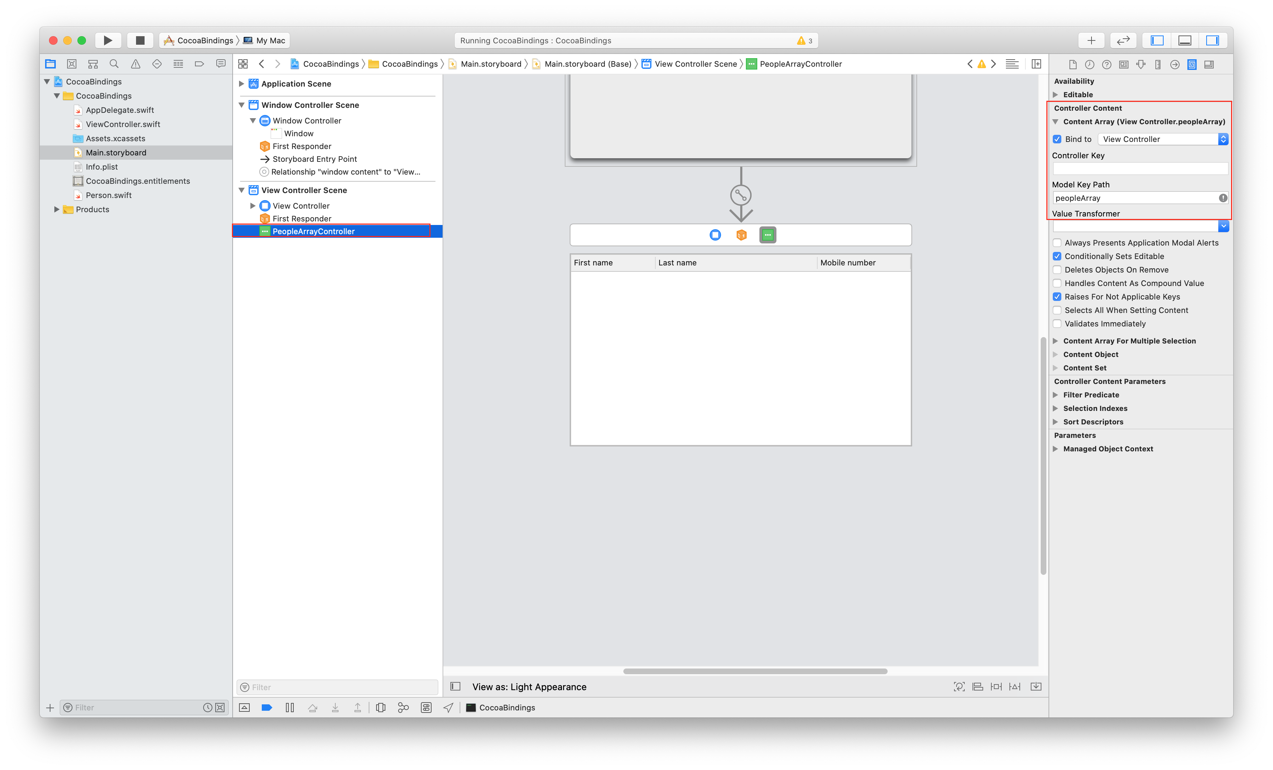Toggle the Debug area panel
This screenshot has height=770, width=1273.
[1185, 40]
